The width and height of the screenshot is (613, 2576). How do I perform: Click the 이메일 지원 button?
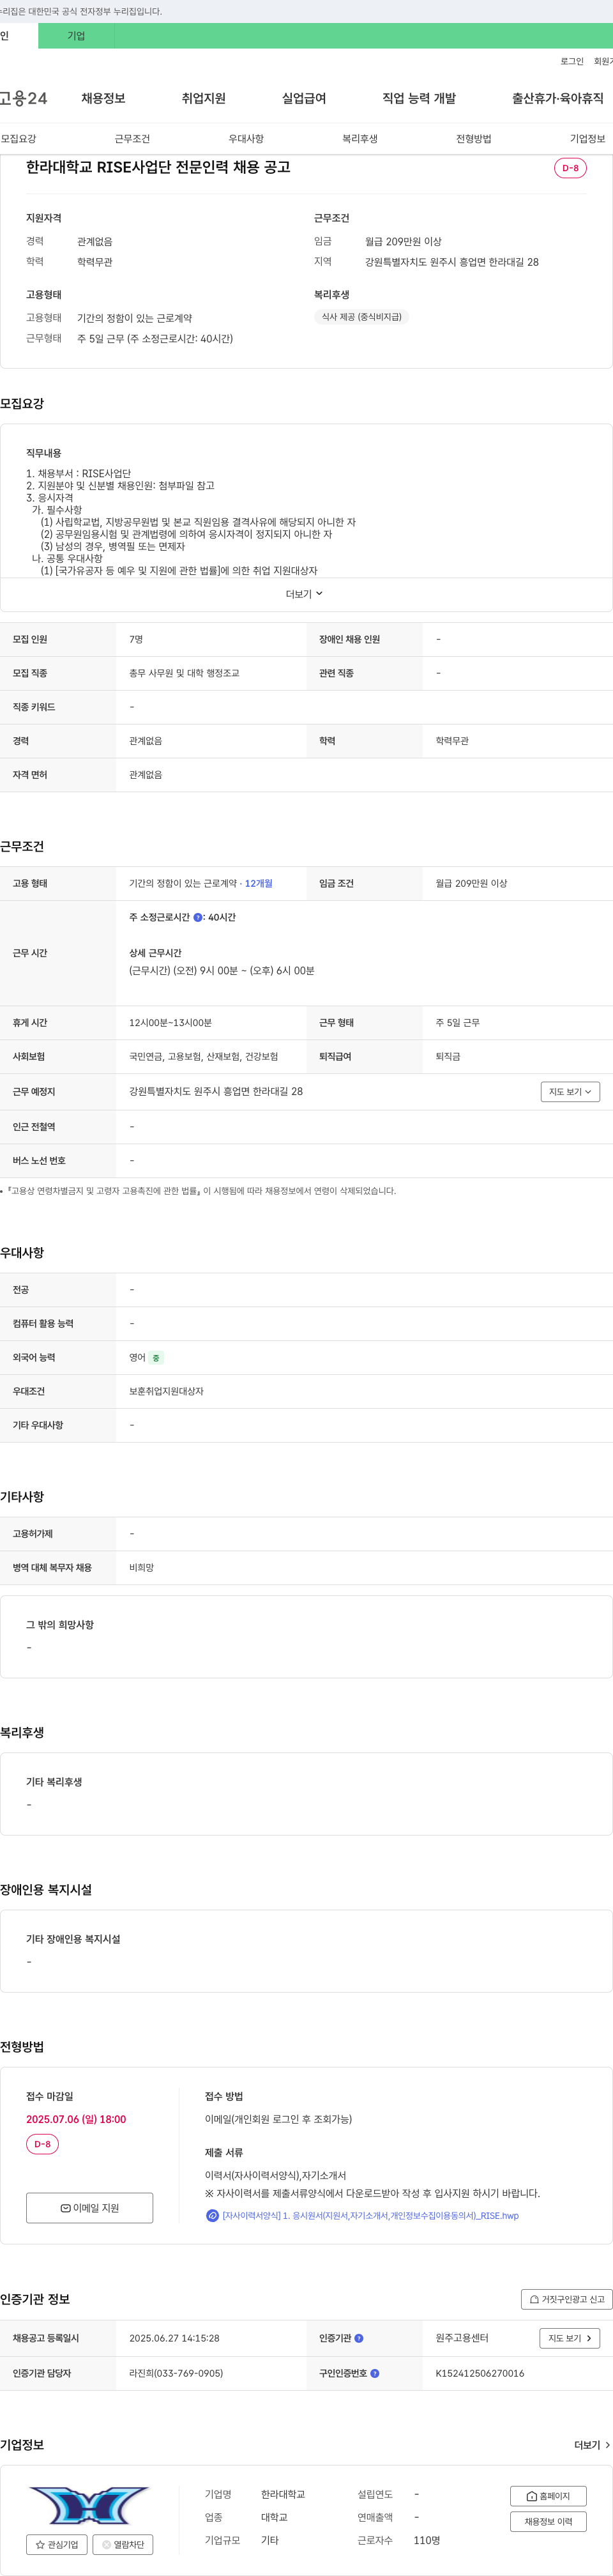click(x=90, y=2208)
